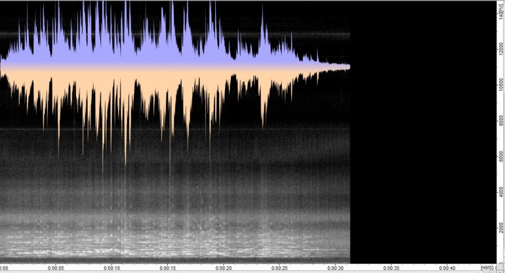Select the 0:00:15 time ruler position
The image size is (505, 273).
(168, 268)
